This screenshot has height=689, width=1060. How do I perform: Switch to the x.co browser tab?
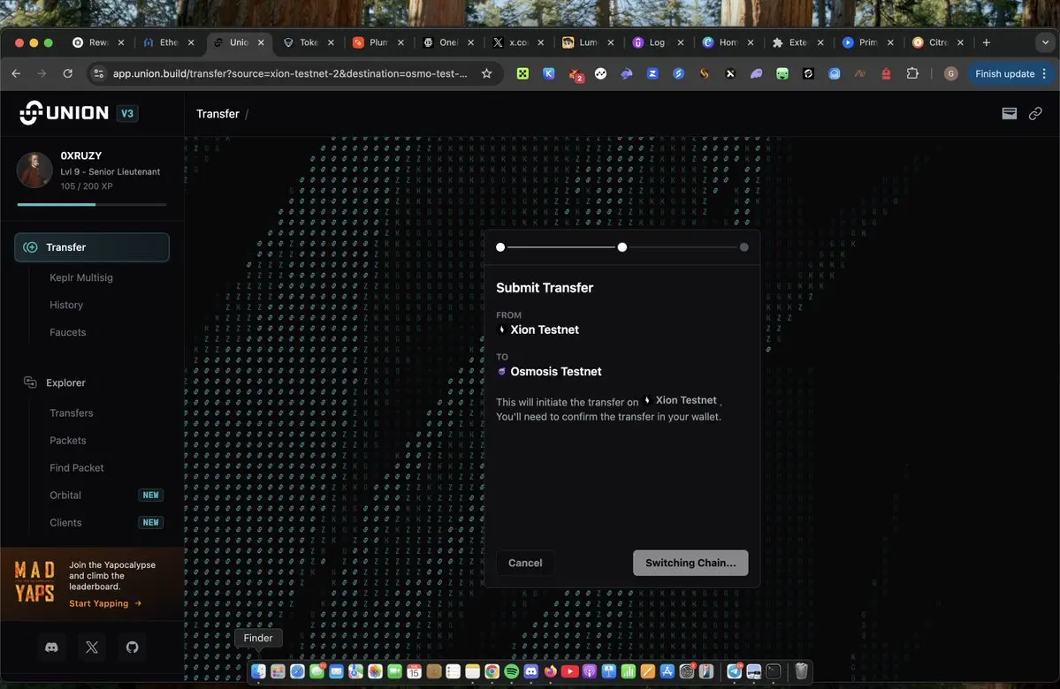pyautogui.click(x=519, y=42)
